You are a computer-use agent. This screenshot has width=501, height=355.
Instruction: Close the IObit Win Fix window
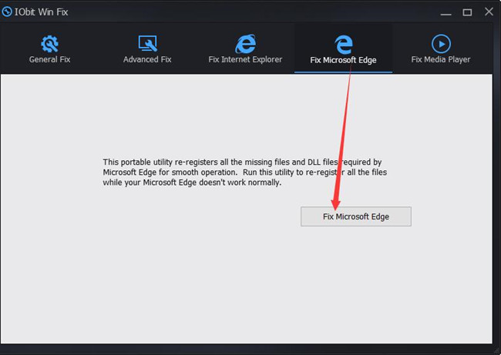click(x=489, y=12)
